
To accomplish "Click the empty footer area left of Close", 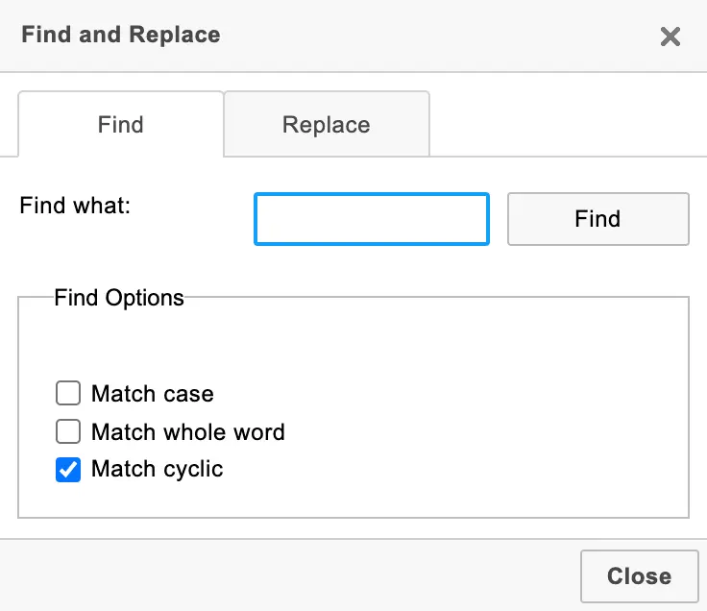I will 288,574.
